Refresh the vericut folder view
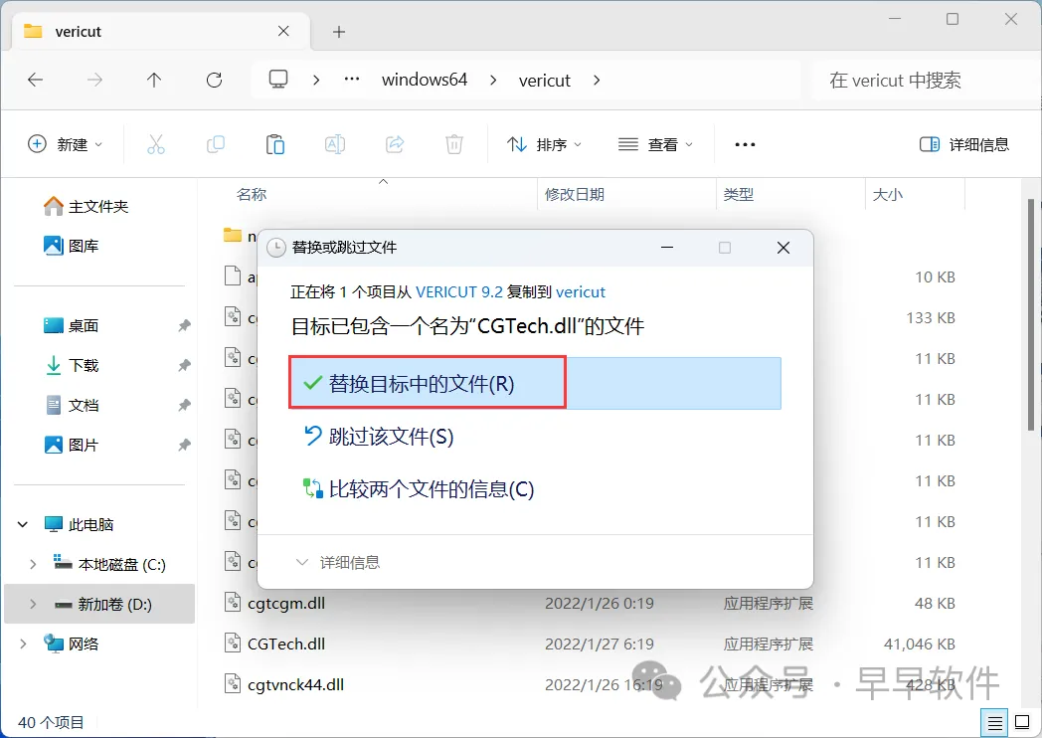The width and height of the screenshot is (1042, 738). (x=214, y=81)
